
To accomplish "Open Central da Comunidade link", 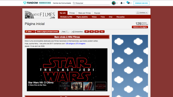I will point(62,3).
